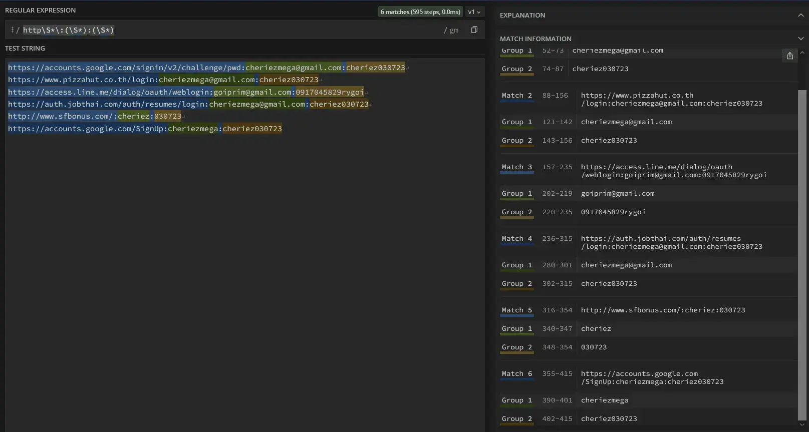The height and width of the screenshot is (432, 809).
Task: Toggle the Match Information panel chevron
Action: [800, 39]
